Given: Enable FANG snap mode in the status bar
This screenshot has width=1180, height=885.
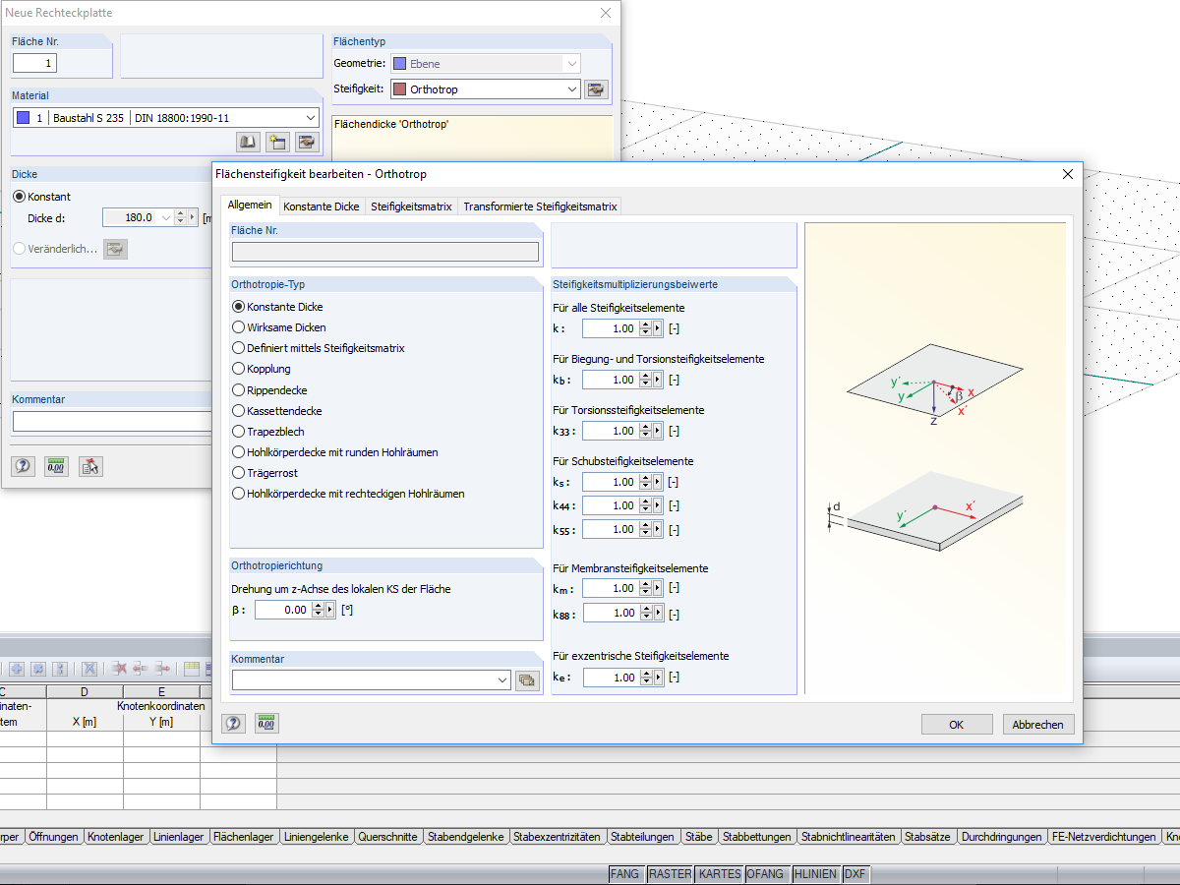Looking at the screenshot, I should coord(626,873).
